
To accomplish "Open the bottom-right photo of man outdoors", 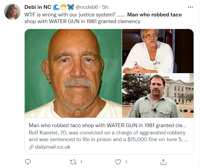I will pyautogui.click(x=158, y=96).
